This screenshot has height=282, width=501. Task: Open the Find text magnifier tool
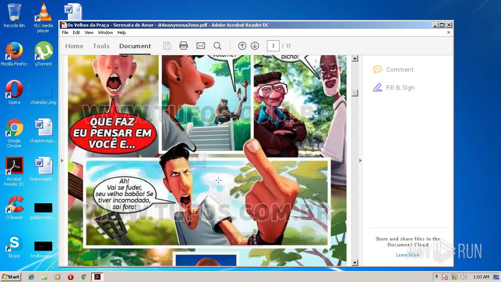pyautogui.click(x=218, y=46)
